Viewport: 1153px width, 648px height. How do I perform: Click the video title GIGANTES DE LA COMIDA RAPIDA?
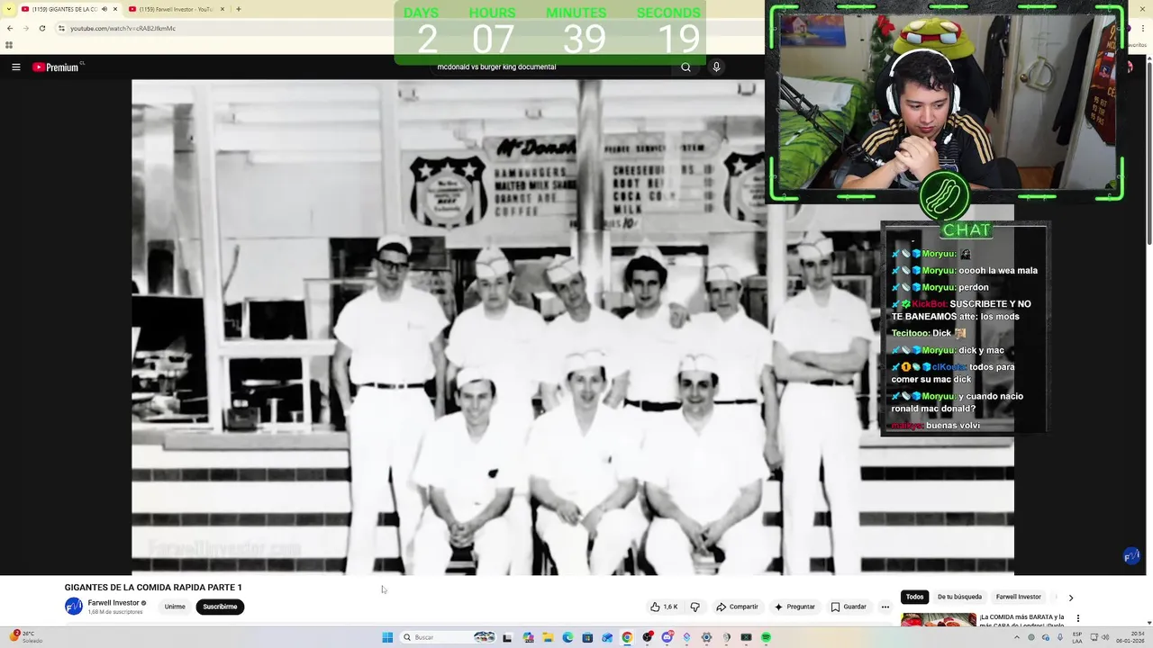click(153, 588)
